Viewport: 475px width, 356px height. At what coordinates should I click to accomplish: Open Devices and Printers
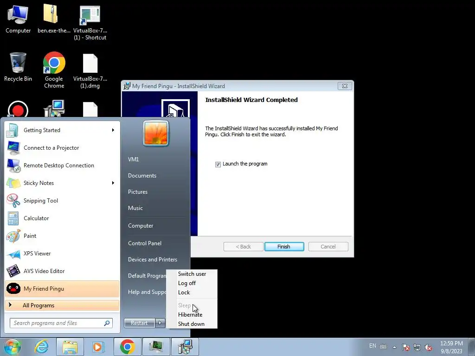[152, 260]
